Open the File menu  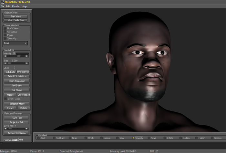[3, 6]
